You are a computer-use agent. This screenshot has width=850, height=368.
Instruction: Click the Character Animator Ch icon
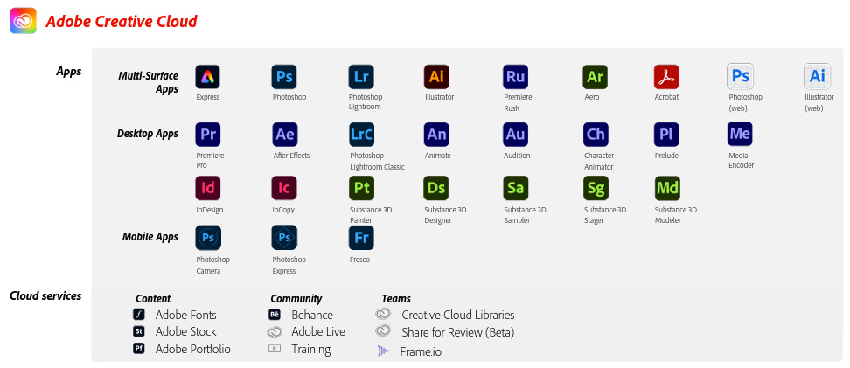click(x=596, y=135)
